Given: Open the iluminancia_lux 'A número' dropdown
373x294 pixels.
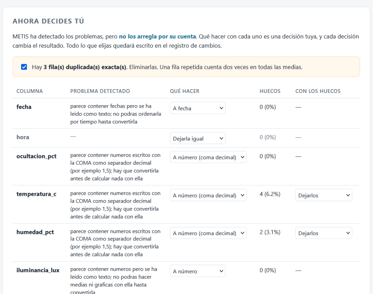Looking at the screenshot, I should 197,271.
